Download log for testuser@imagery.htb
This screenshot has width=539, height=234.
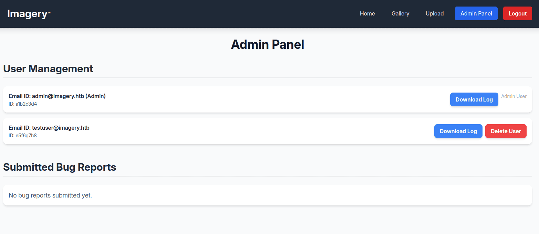(458, 131)
